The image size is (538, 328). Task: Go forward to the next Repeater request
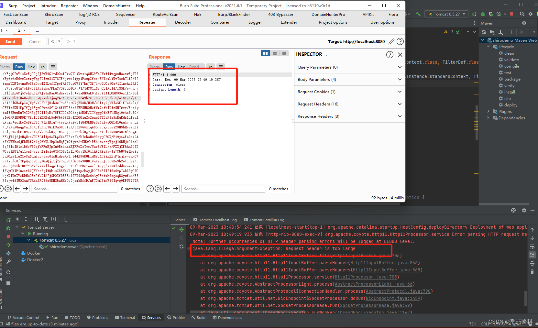[68, 41]
